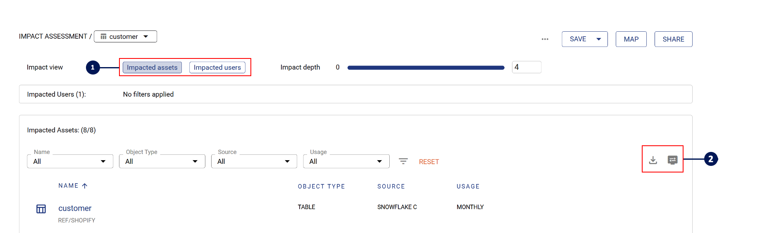Click the download impacted assets icon

click(653, 160)
